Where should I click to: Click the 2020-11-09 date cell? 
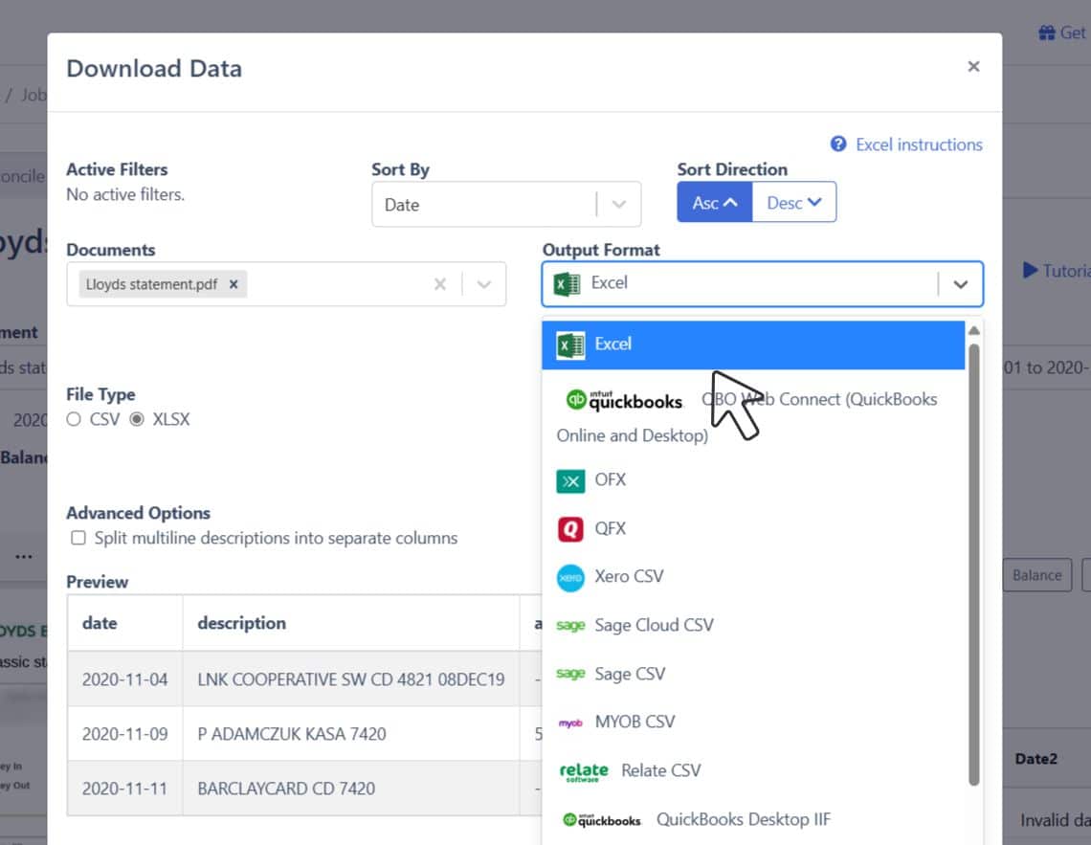click(125, 734)
